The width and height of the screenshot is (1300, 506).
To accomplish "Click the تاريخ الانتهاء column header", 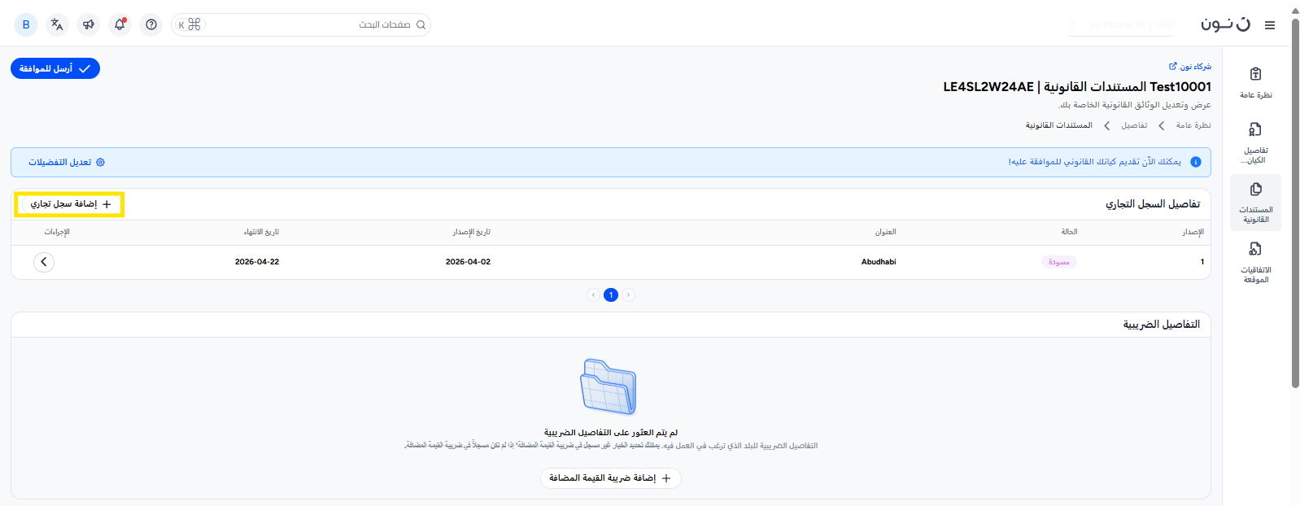I will [261, 232].
